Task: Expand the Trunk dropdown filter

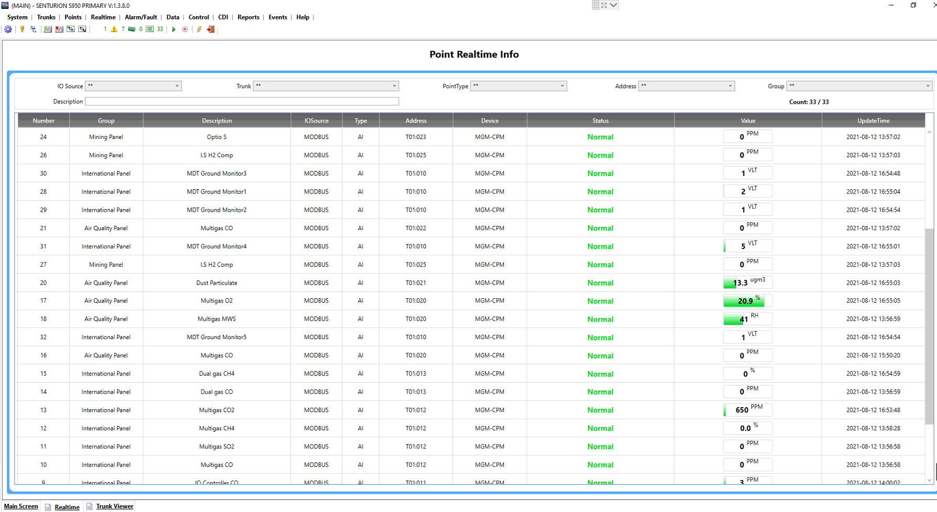Action: click(326, 86)
